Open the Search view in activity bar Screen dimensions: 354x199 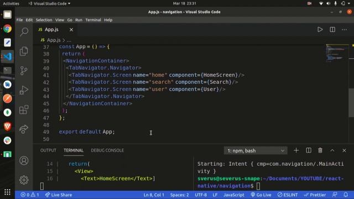(24, 32)
